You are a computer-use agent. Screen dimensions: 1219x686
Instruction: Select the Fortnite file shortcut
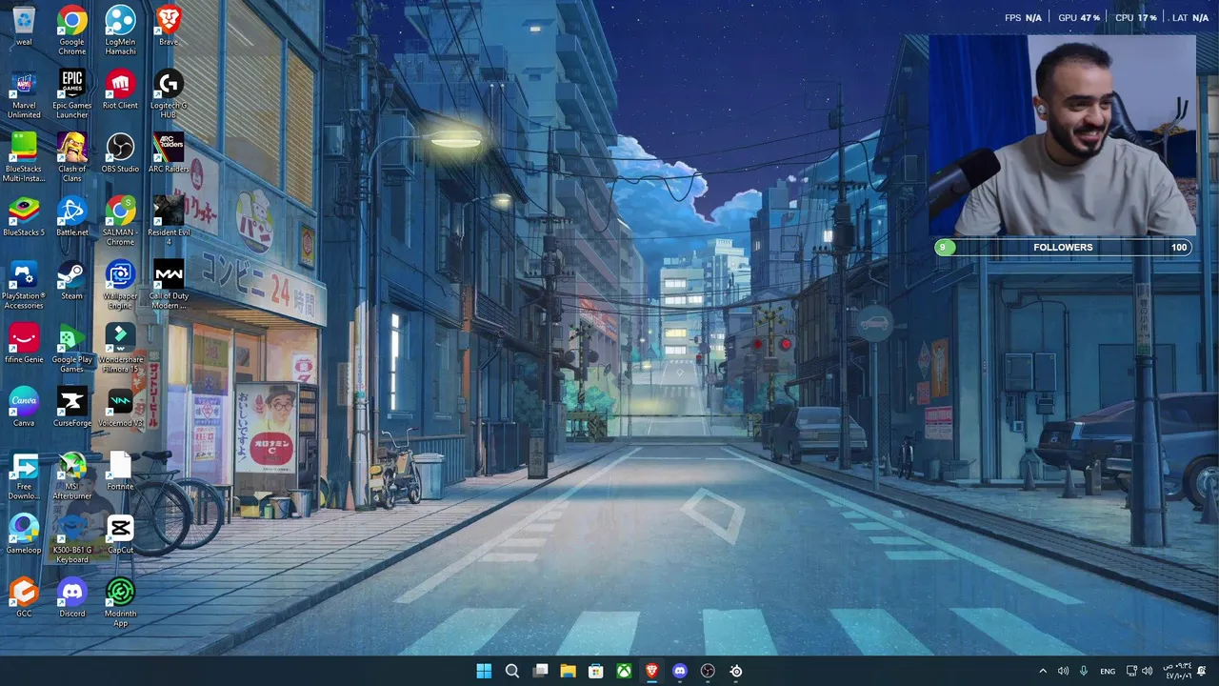[x=120, y=471]
